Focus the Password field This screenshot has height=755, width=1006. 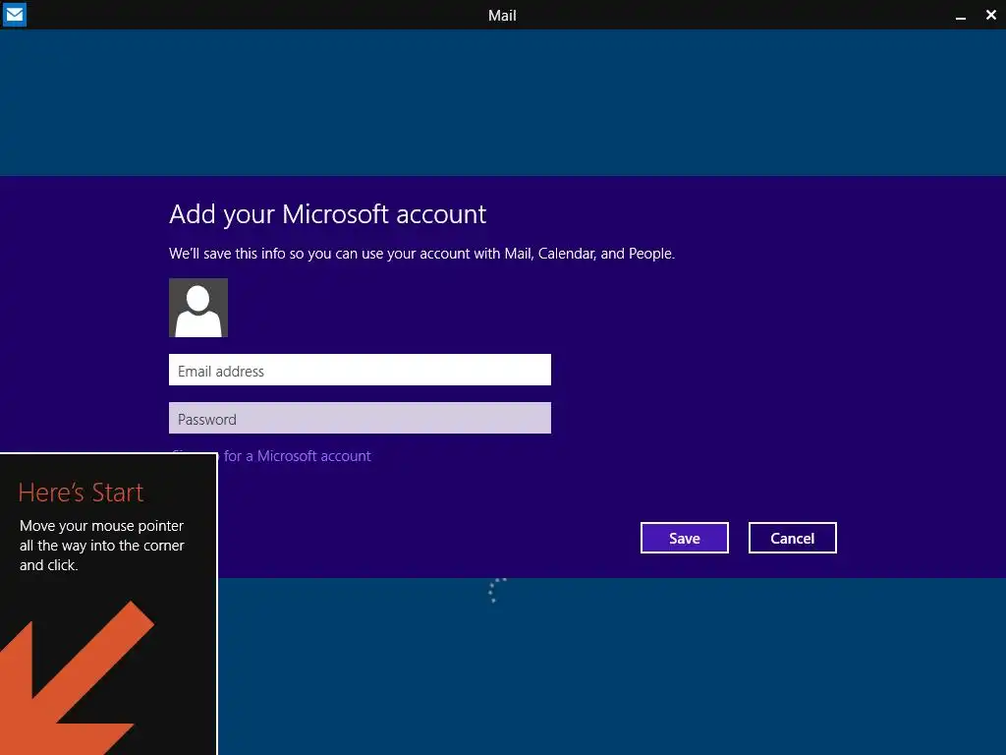coord(360,418)
